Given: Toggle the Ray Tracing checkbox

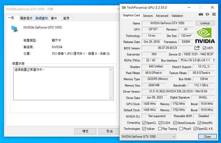Looking at the screenshot, I should tap(160, 129).
